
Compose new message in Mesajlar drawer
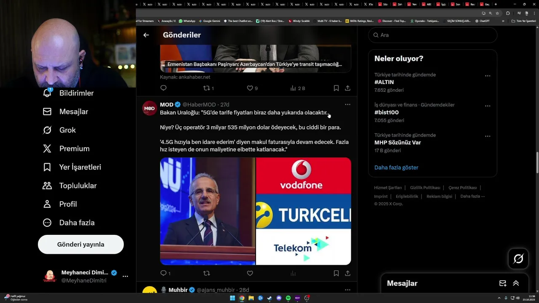coord(503,283)
